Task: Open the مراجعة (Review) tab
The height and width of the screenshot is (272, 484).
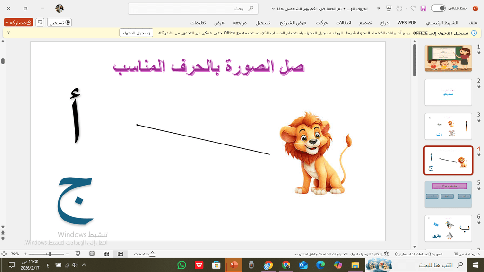Action: pos(240,23)
